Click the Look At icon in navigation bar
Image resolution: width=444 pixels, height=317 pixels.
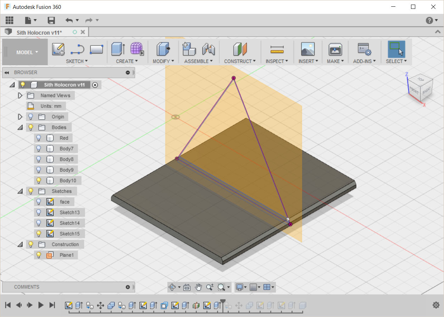(x=187, y=287)
